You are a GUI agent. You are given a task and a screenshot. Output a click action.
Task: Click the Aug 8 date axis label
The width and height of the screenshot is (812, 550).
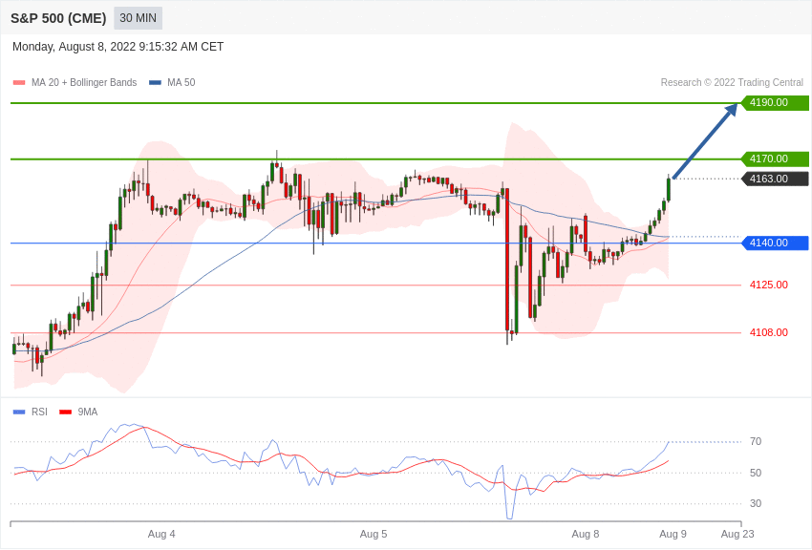tap(586, 534)
